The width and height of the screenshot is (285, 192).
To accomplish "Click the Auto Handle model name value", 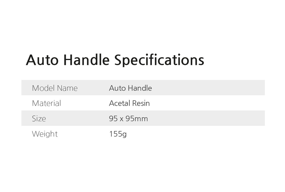I will [x=130, y=88].
